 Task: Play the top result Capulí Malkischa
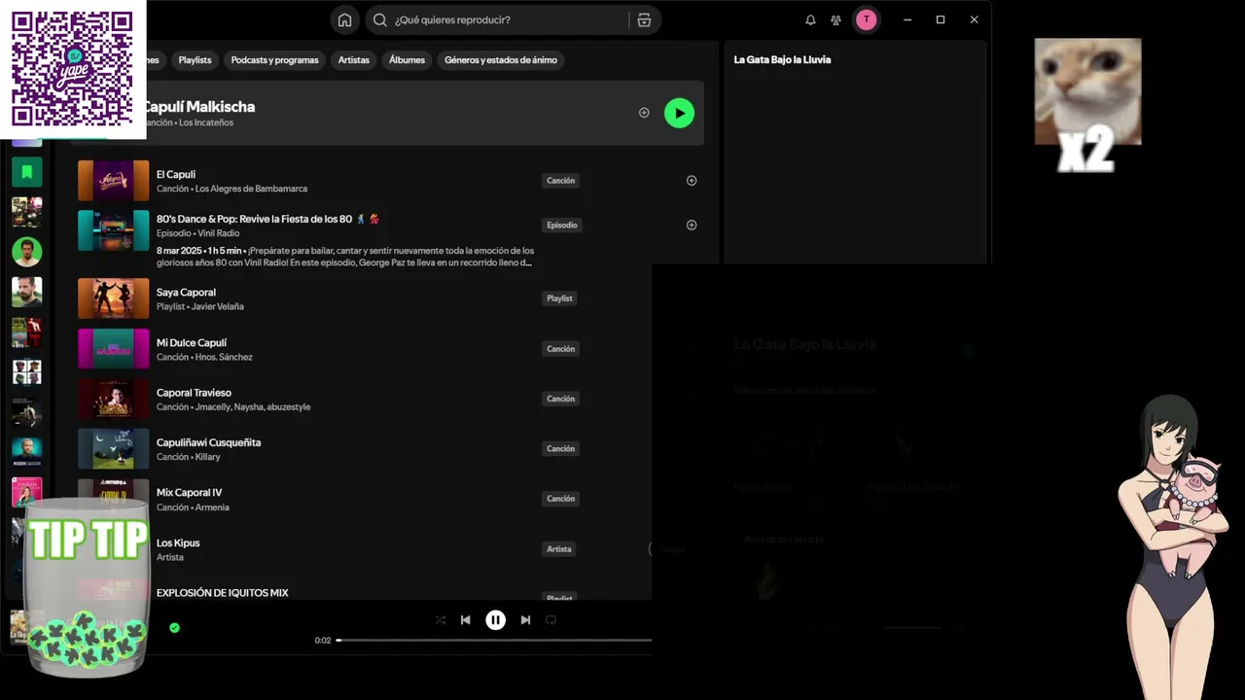(679, 113)
